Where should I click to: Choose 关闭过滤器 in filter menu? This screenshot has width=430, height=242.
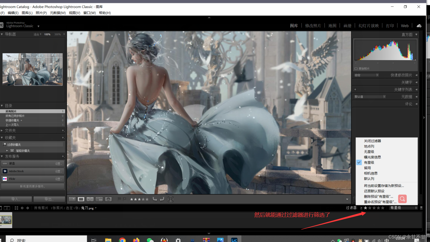387,141
